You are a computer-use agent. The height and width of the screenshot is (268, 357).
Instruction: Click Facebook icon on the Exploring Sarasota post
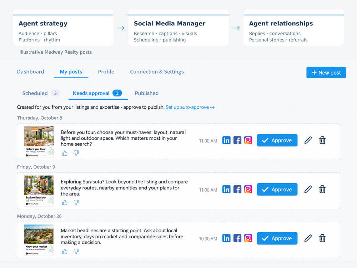pyautogui.click(x=237, y=189)
